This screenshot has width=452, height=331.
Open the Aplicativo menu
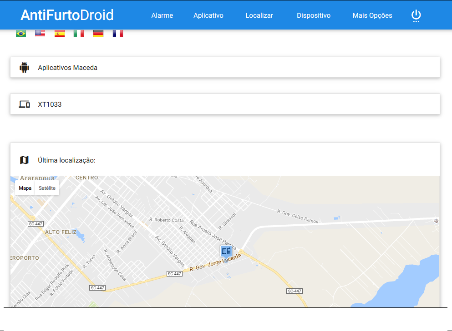[x=208, y=15]
